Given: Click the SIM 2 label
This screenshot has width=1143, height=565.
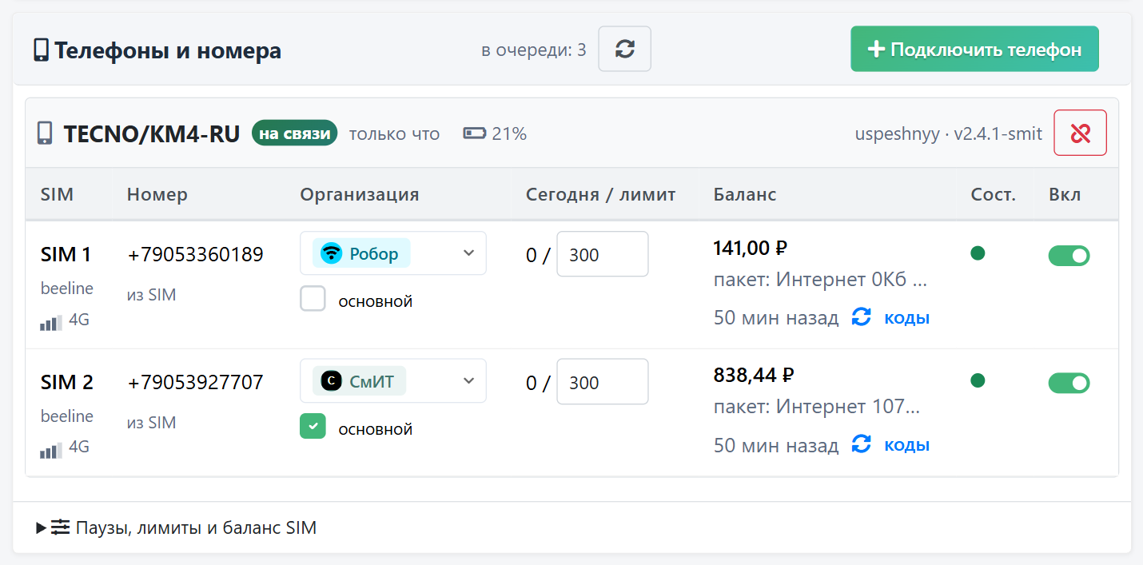Looking at the screenshot, I should click(67, 383).
